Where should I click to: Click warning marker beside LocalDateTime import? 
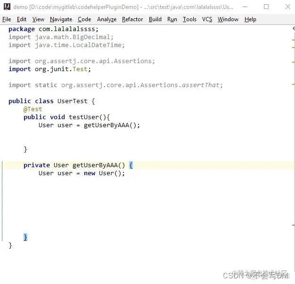(x=293, y=48)
